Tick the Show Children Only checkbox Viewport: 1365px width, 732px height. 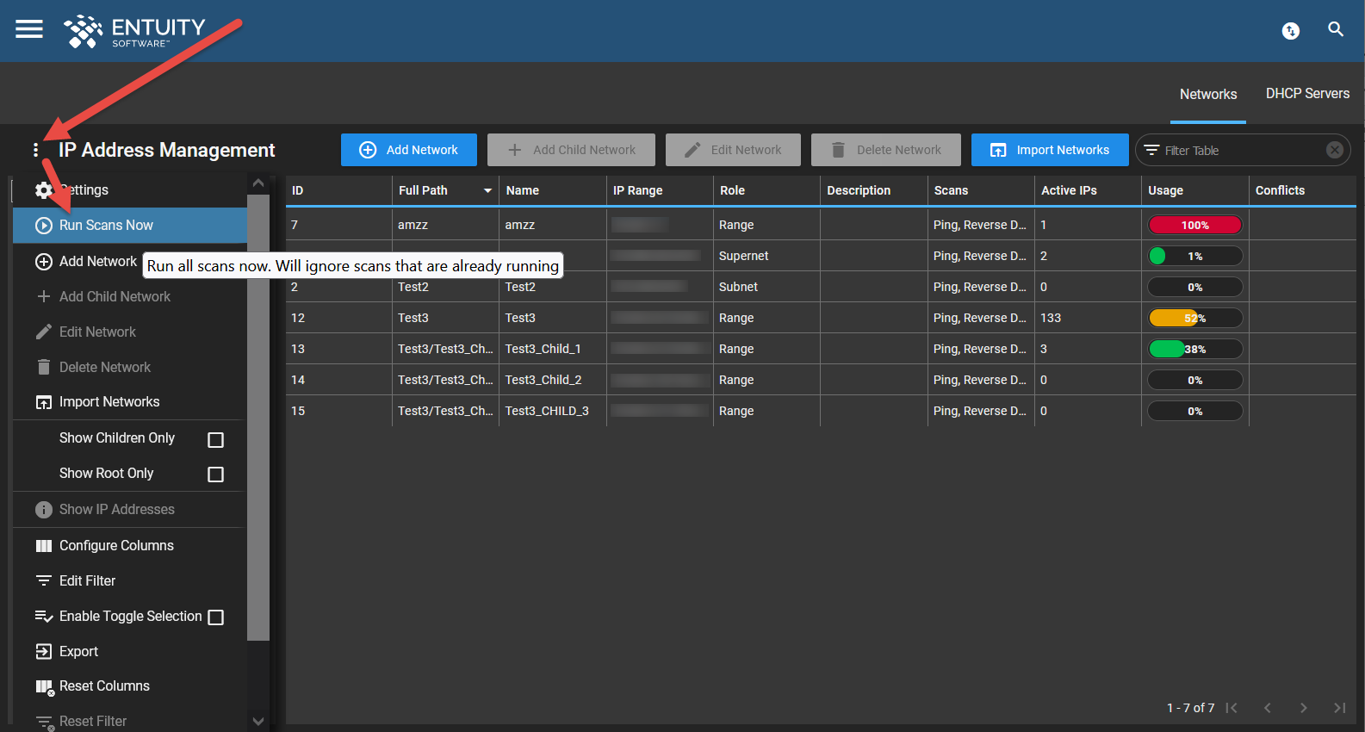click(x=216, y=440)
